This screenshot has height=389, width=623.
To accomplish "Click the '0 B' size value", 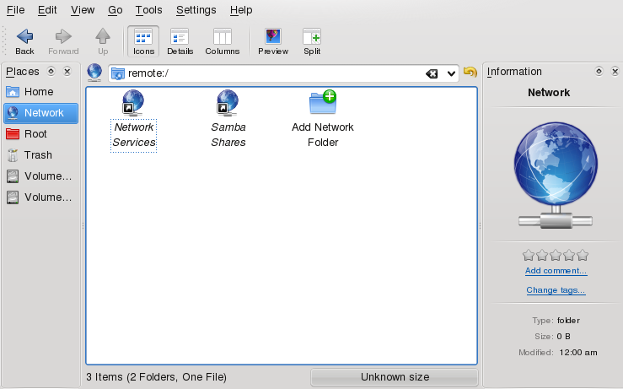I will pos(563,337).
